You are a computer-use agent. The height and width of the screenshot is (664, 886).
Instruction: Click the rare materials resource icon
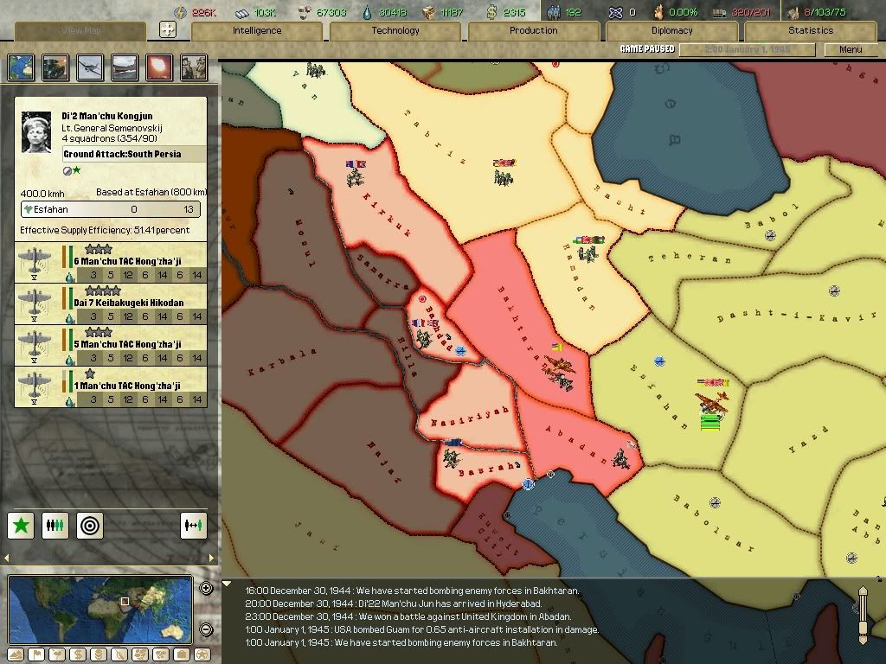click(305, 12)
